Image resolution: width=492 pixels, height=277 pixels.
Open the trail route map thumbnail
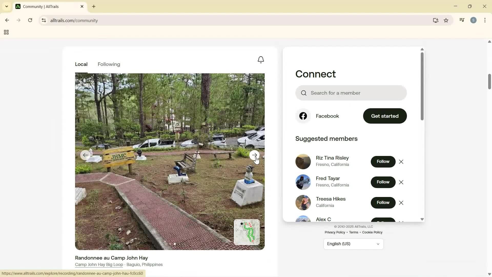tap(247, 232)
